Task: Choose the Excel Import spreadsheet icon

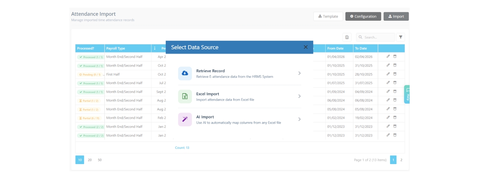Action: point(185,96)
